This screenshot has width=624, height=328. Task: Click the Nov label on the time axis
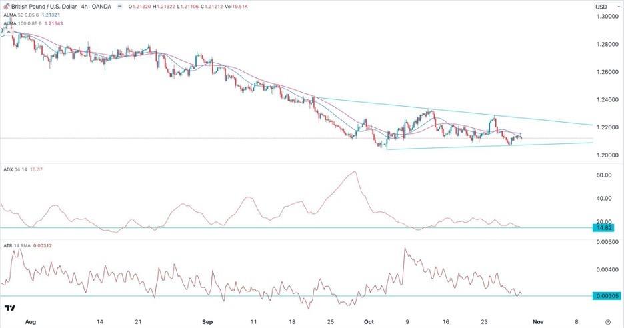541,321
